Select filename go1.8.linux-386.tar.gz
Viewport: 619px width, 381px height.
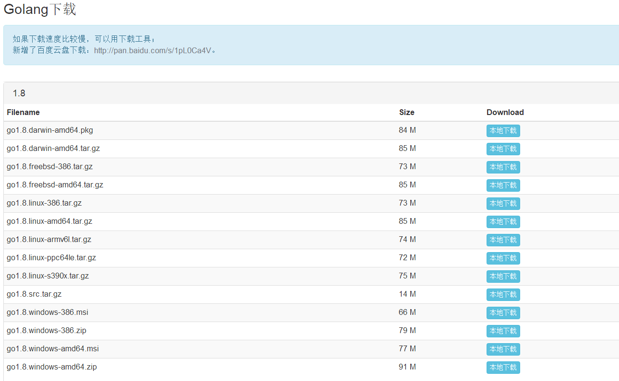pyautogui.click(x=44, y=203)
